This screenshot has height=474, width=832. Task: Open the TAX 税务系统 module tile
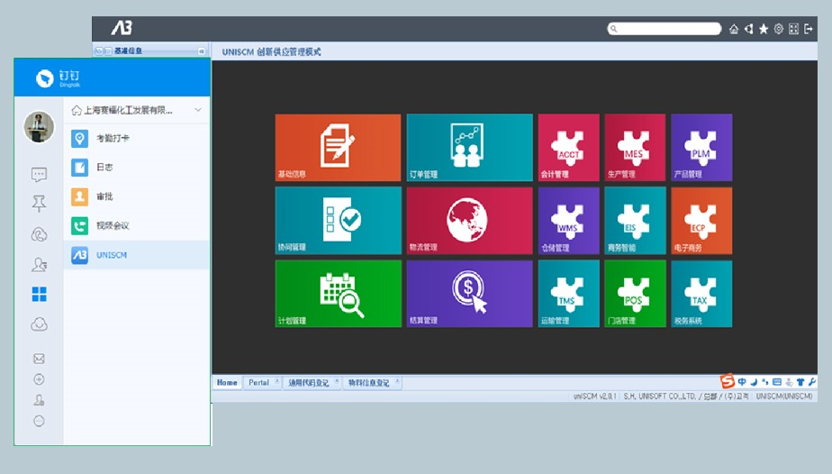[701, 294]
